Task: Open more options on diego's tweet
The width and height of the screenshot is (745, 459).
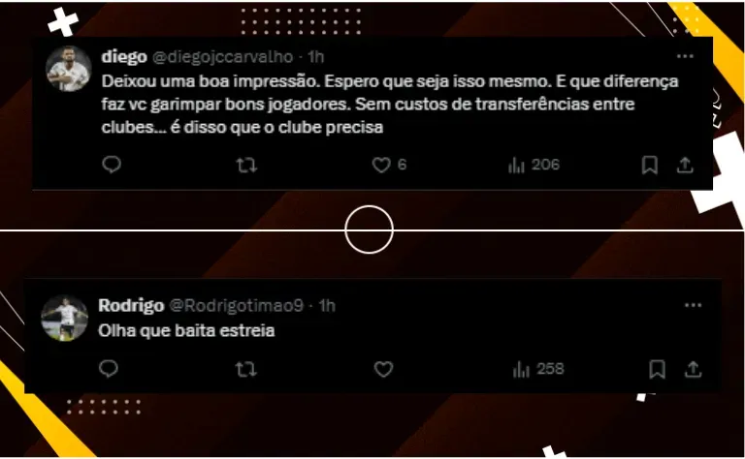Action: coord(685,56)
